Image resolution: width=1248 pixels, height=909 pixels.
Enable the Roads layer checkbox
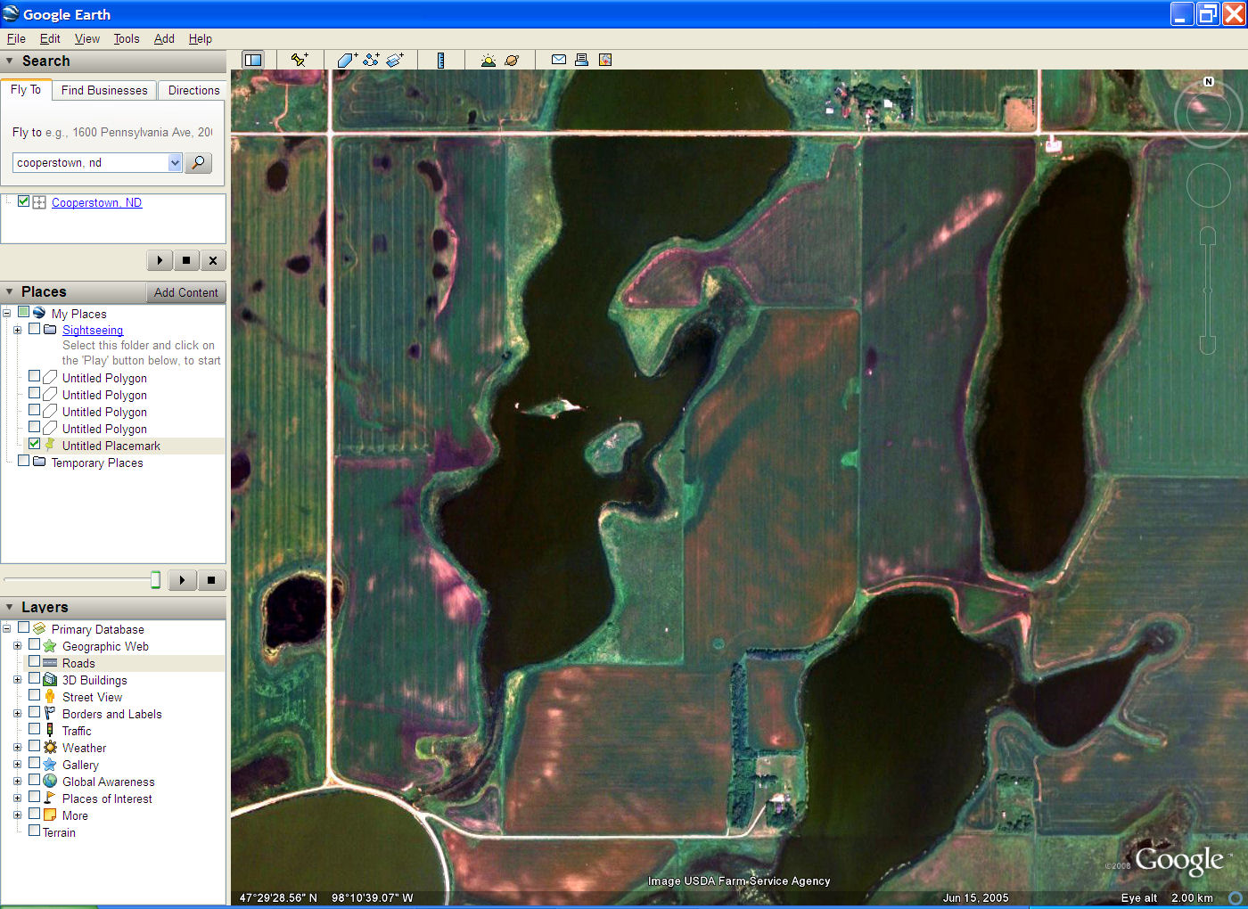pyautogui.click(x=35, y=661)
